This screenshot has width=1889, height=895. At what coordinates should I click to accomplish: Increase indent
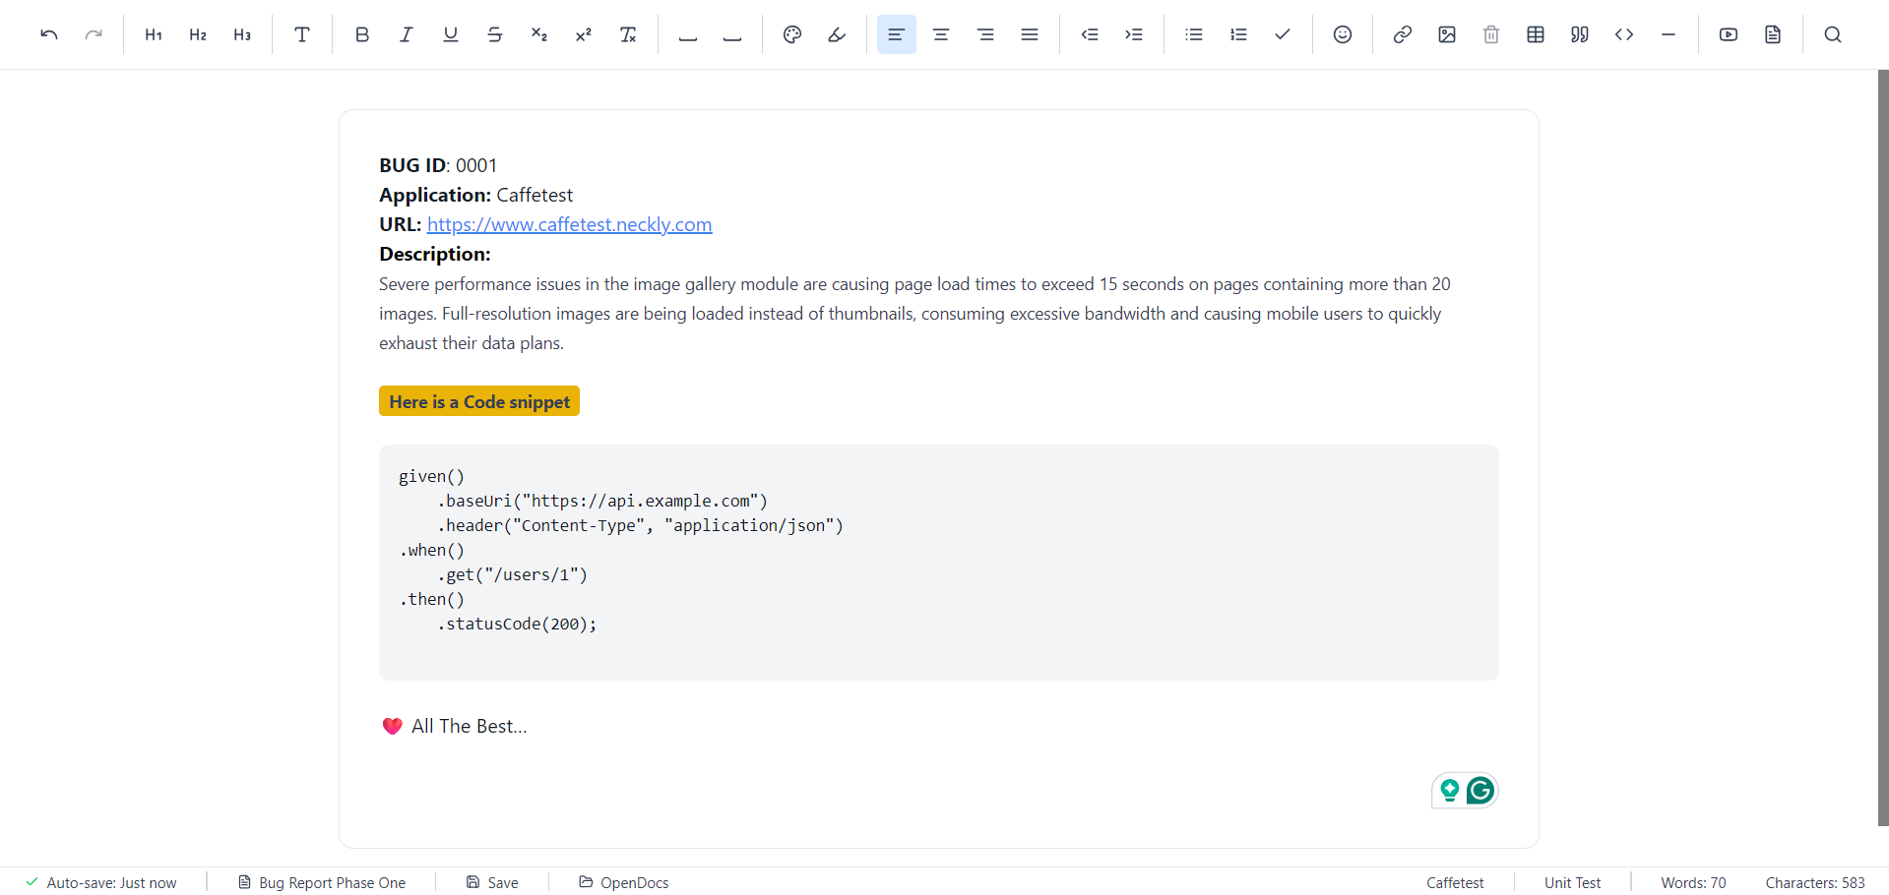coord(1134,34)
